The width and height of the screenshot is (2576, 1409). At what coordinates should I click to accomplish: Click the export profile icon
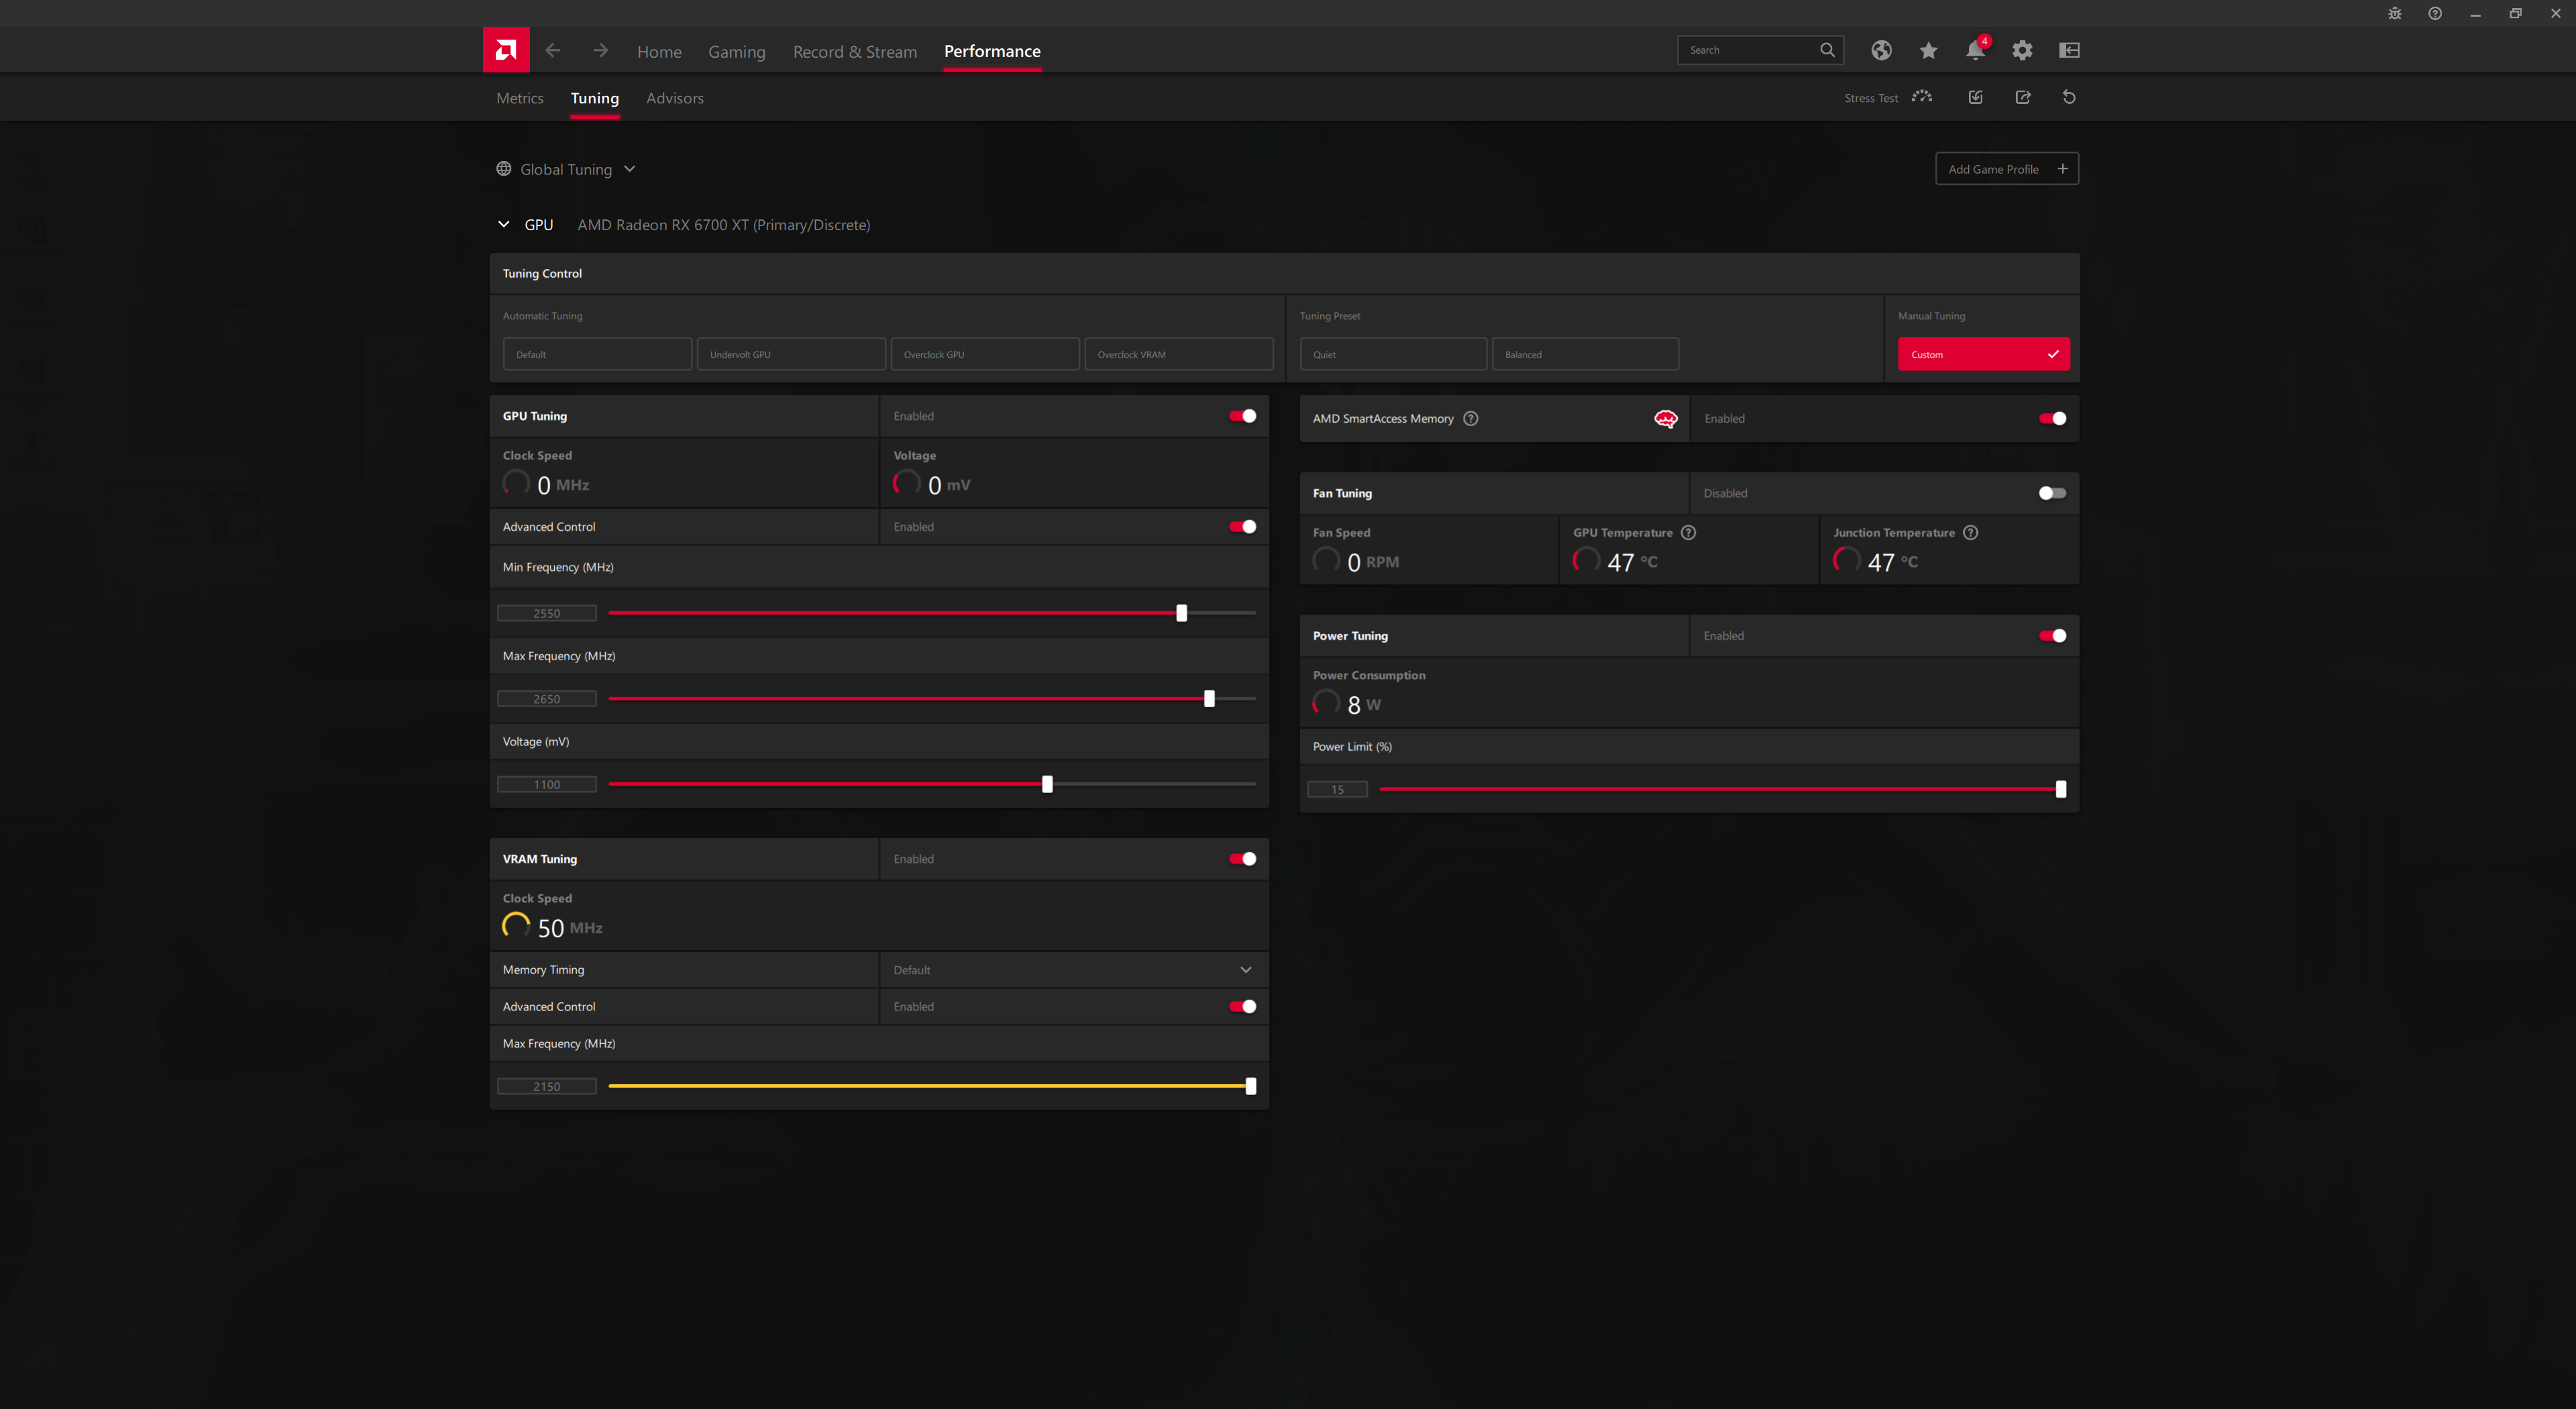click(x=2022, y=97)
